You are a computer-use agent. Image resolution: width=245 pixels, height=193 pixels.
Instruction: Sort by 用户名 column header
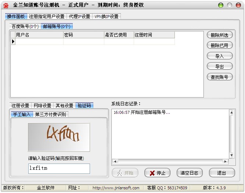[x=39, y=35]
